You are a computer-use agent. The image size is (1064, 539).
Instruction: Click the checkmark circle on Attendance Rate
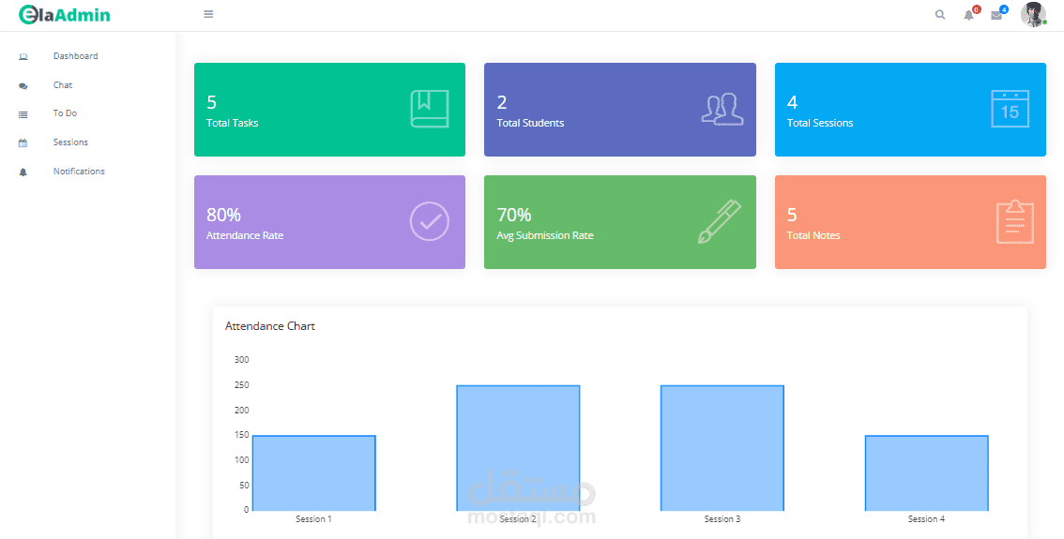(430, 221)
